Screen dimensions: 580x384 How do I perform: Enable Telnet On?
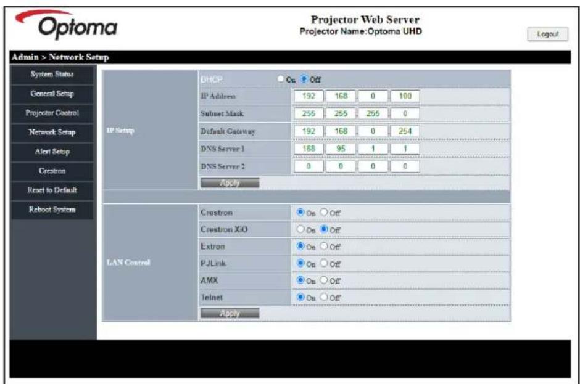(300, 296)
